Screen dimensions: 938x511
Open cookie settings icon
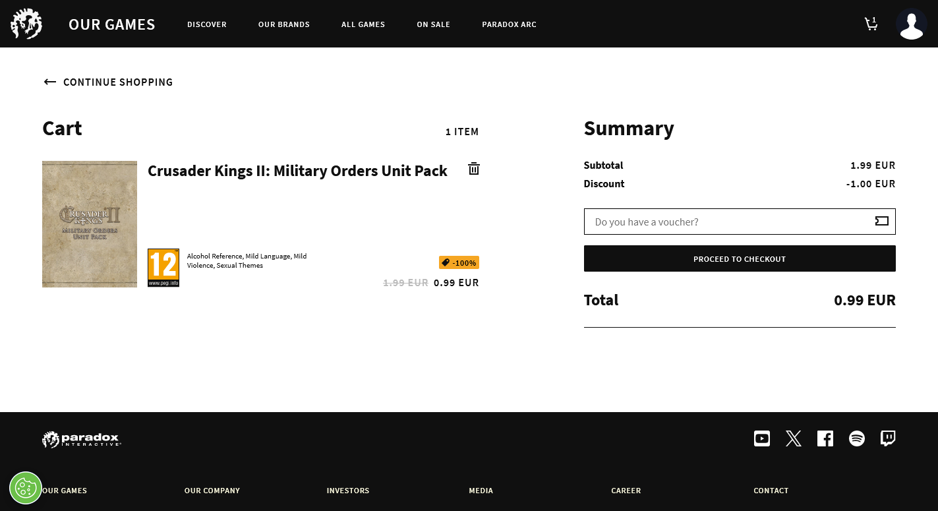click(26, 488)
